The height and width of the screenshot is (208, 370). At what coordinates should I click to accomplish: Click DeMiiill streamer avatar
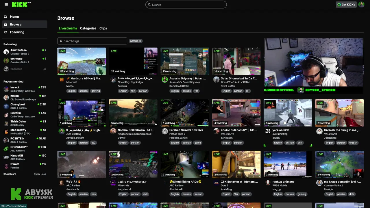(x=113, y=131)
